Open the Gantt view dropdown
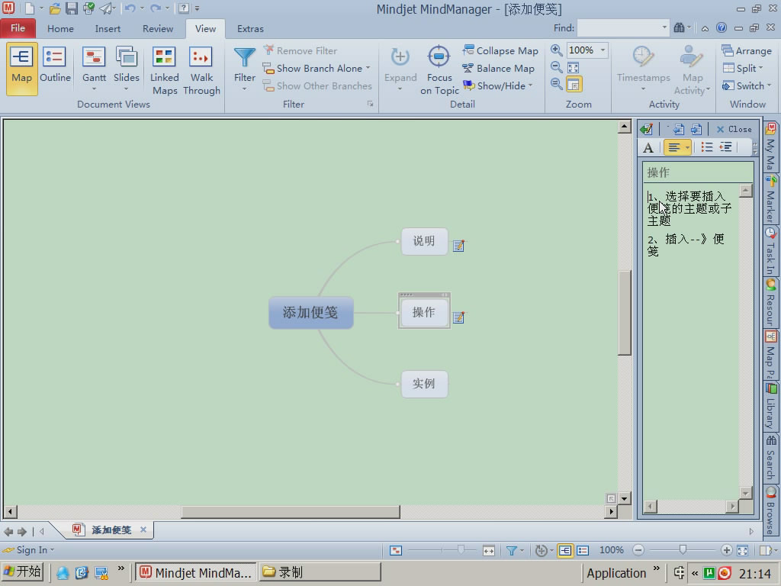The height and width of the screenshot is (586, 781). [x=94, y=89]
